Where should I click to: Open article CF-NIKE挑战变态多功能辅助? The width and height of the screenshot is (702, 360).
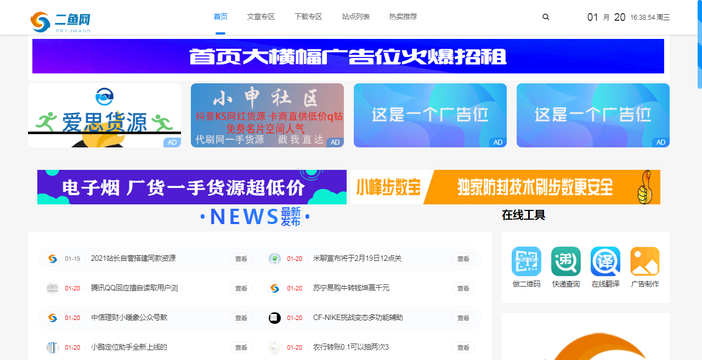358,318
